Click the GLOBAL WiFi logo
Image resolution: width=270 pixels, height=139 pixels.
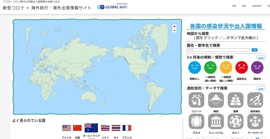(x=112, y=7)
